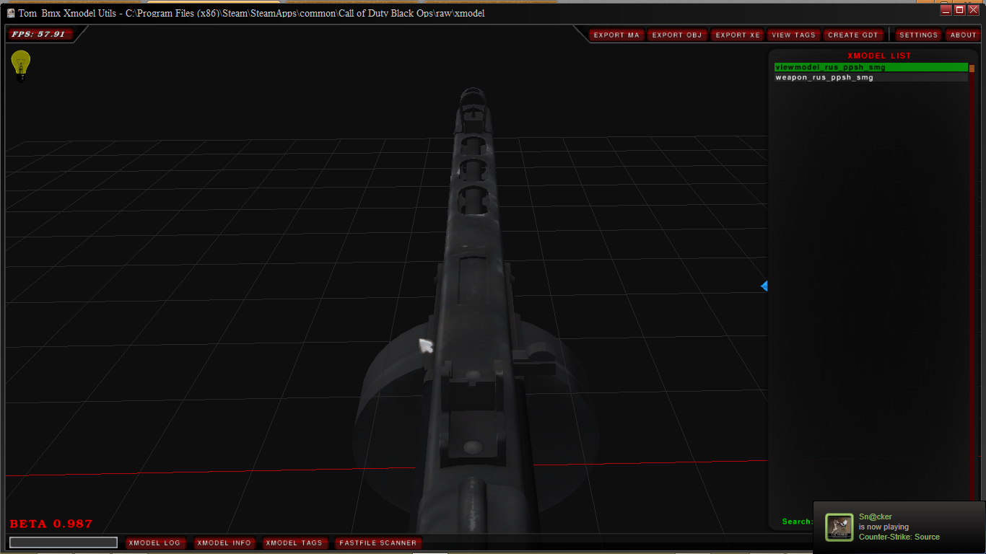Click the EXPORT XE button
This screenshot has height=554, width=986.
[x=738, y=35]
